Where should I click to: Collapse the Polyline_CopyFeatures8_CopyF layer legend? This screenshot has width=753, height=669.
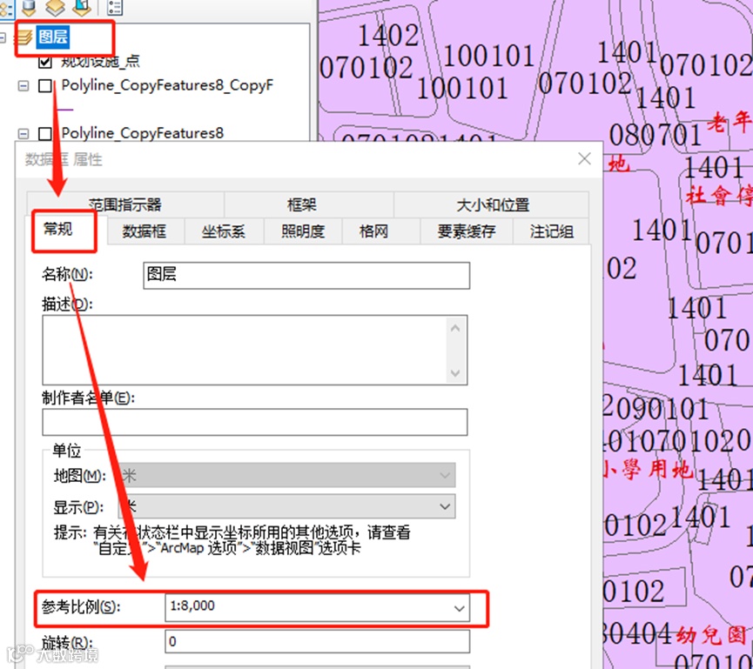tap(23, 86)
